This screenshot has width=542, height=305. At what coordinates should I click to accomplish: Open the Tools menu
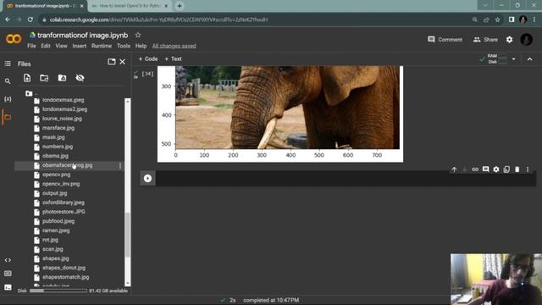(x=124, y=46)
